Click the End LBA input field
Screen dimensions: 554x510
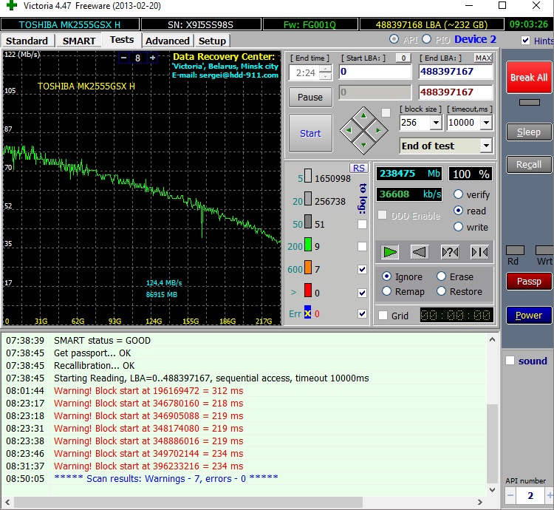click(x=455, y=72)
